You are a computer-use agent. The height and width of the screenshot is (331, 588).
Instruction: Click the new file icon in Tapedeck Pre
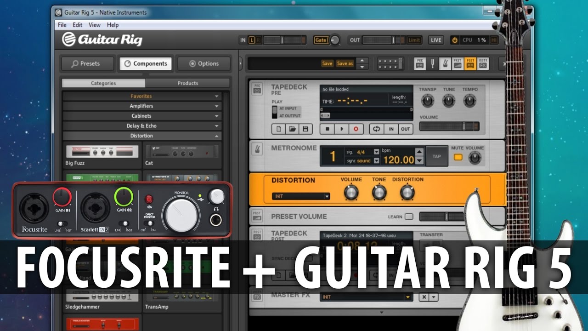coord(279,129)
